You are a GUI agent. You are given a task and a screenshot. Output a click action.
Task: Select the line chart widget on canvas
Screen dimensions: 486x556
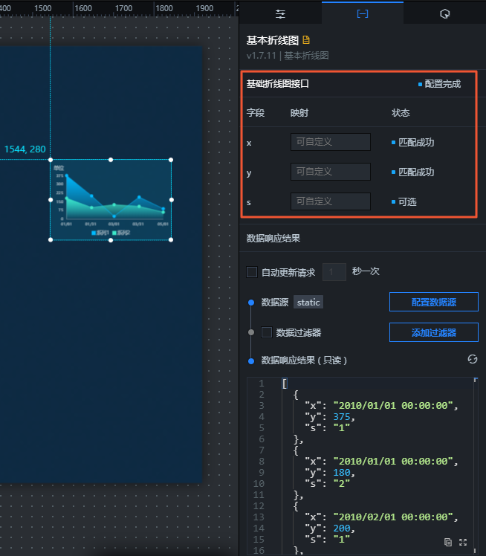coord(111,200)
